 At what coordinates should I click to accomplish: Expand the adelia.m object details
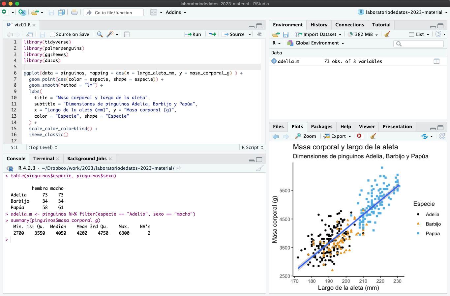pos(274,61)
